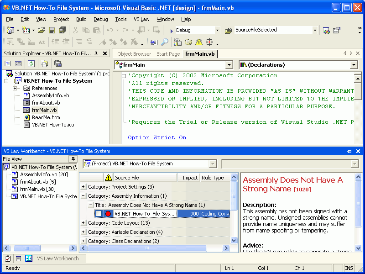This screenshot has height=274, width=365.
Task: Pin the Solution Explorer panel
Action: (96, 53)
